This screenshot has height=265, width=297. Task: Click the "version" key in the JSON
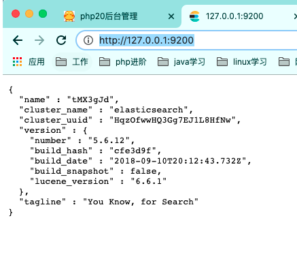tap(43, 130)
